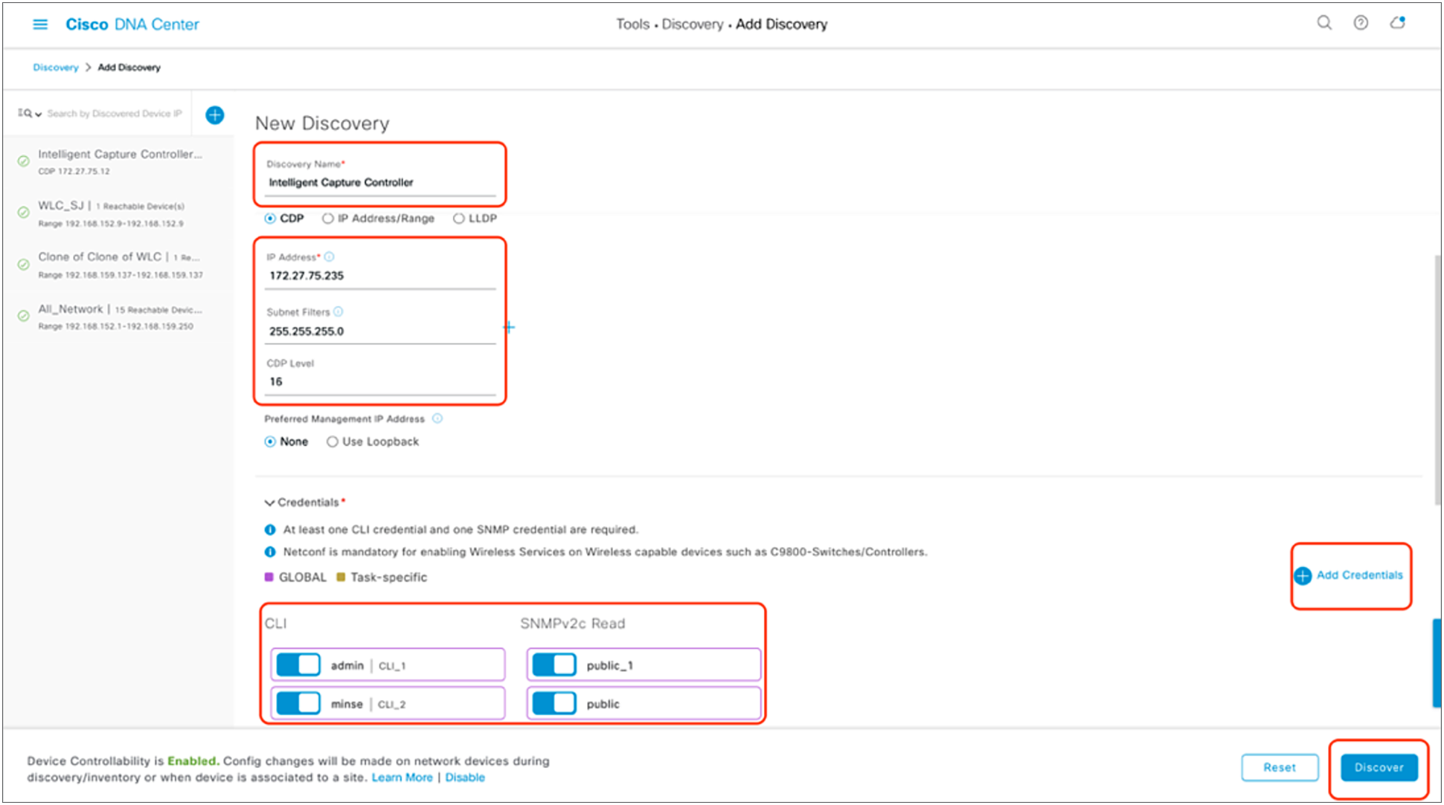Click the main page vertical scrollbar
This screenshot has width=1444, height=805.
(x=1437, y=381)
